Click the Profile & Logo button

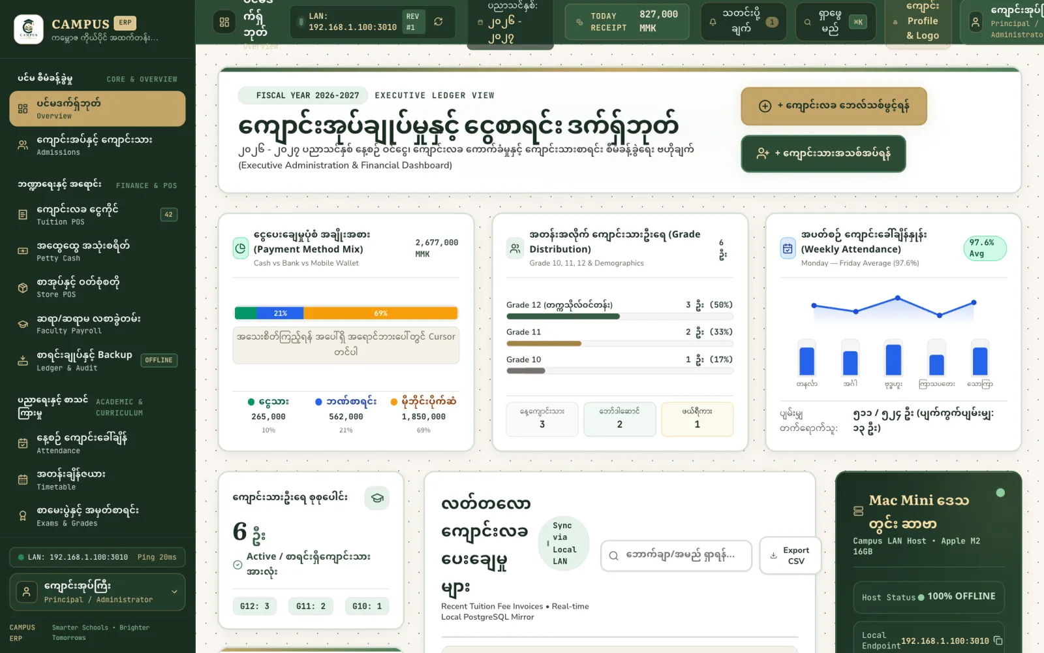918,22
